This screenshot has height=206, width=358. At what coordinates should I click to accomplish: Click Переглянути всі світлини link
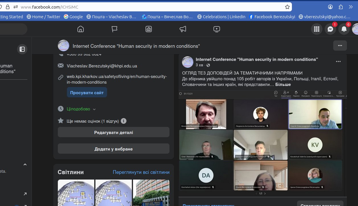[x=141, y=172]
